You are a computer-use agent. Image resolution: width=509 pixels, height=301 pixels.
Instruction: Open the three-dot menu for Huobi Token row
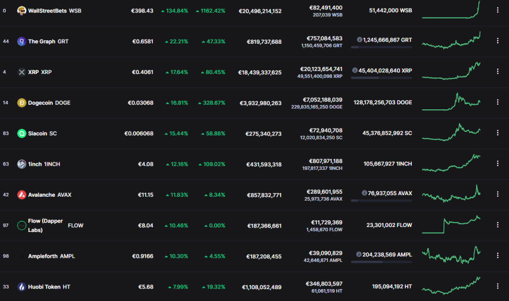coord(498,286)
